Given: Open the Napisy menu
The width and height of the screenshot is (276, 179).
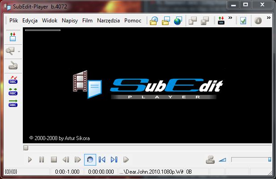Looking at the screenshot, I should (x=70, y=21).
